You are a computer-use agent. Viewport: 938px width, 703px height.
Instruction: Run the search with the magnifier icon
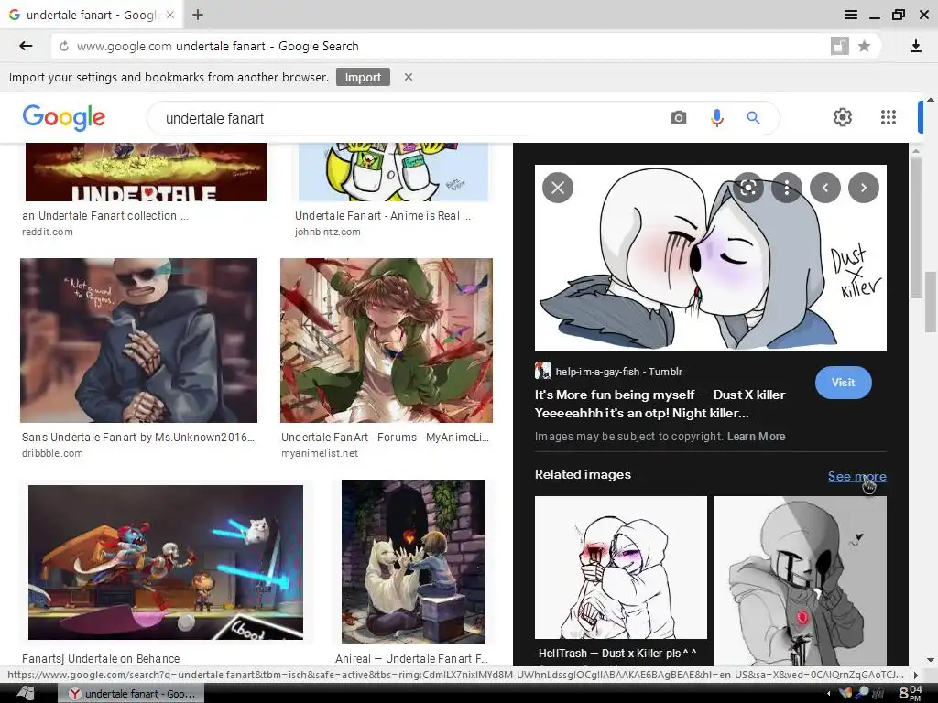pyautogui.click(x=753, y=118)
